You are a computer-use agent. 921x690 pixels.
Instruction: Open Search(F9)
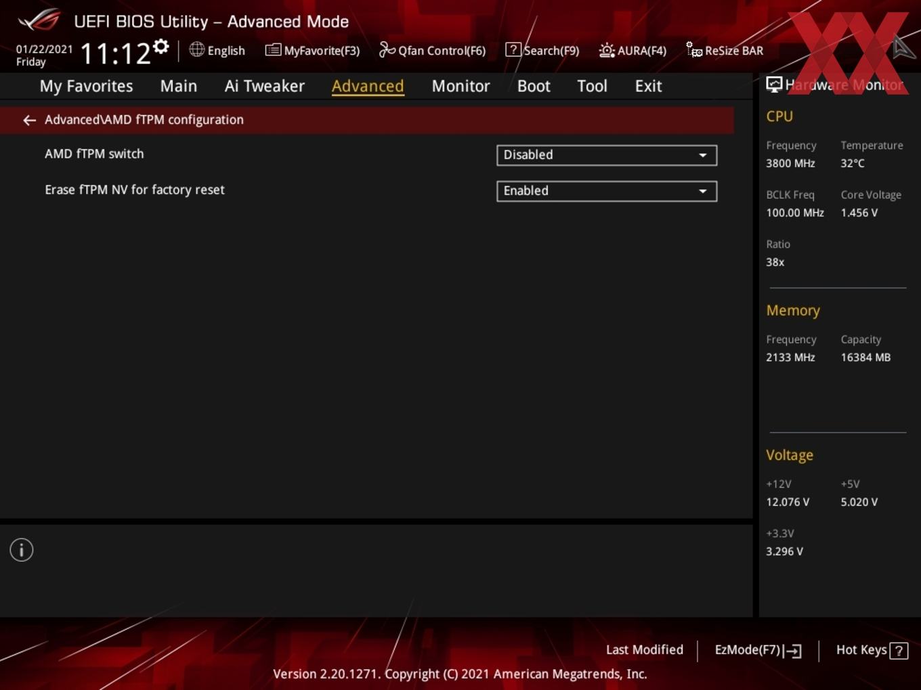point(542,50)
